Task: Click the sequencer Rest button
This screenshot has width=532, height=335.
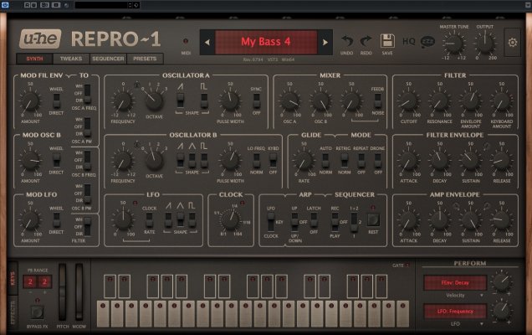Action: pos(373,220)
